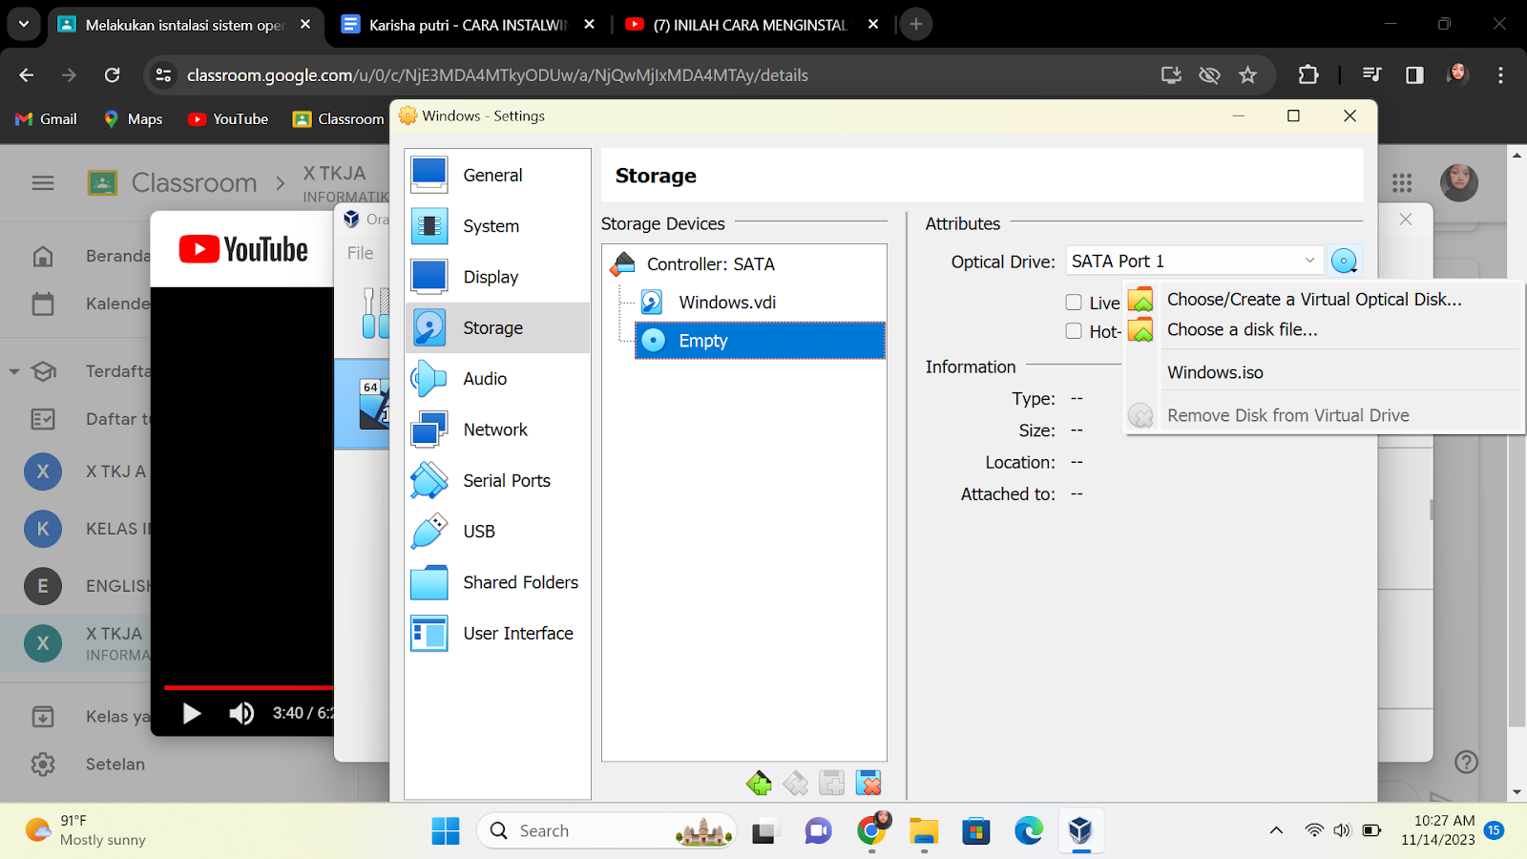
Task: Toggle the Chrome side panel
Action: point(1414,74)
